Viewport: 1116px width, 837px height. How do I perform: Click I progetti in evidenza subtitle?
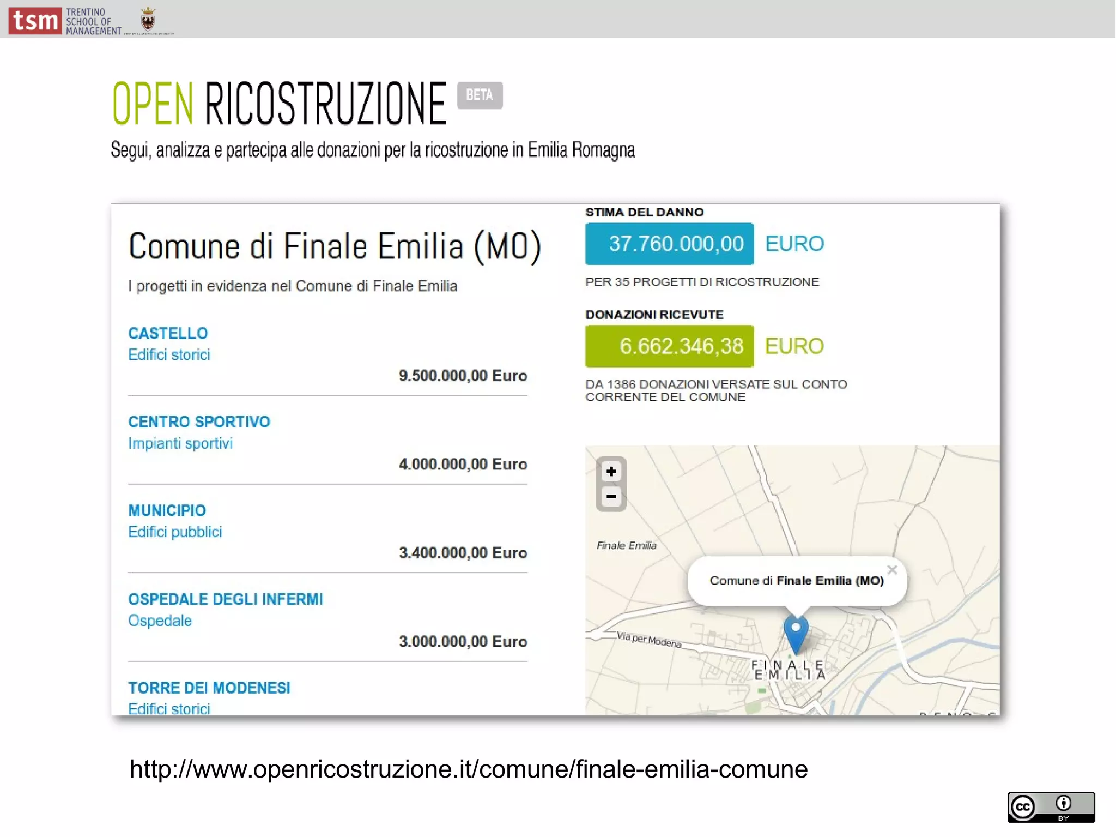pos(293,286)
